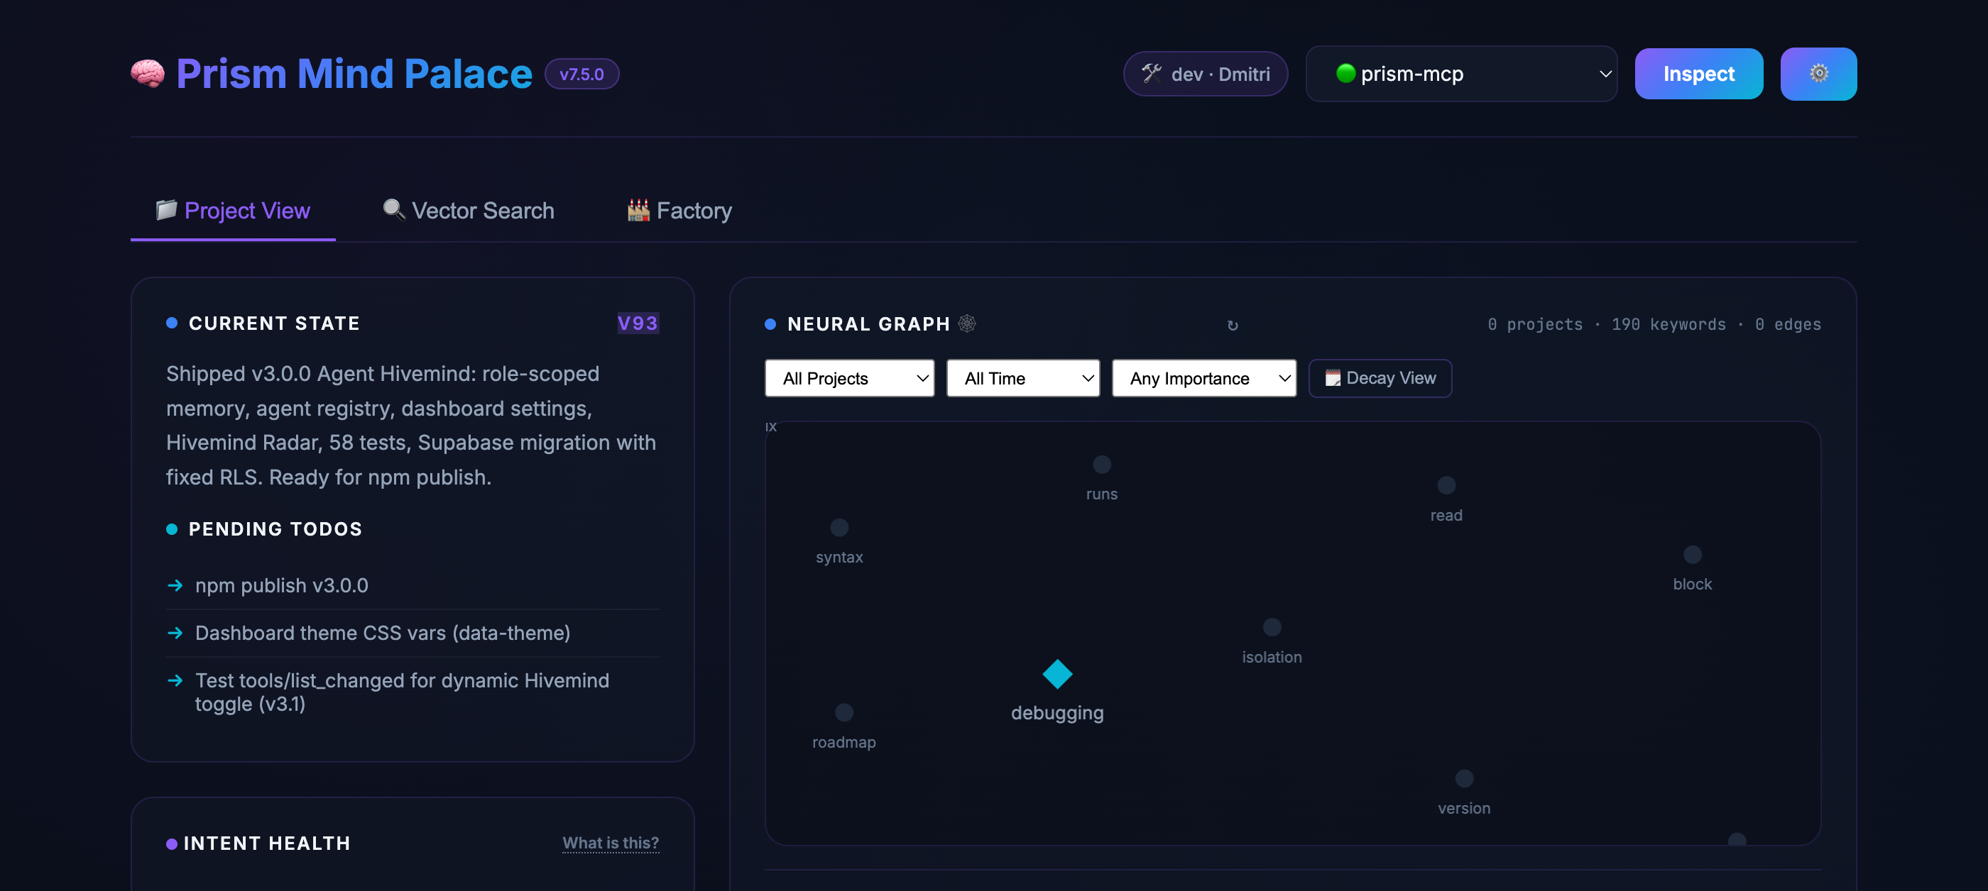
Task: Click the factory icon on the Factory tab
Action: [x=637, y=210]
